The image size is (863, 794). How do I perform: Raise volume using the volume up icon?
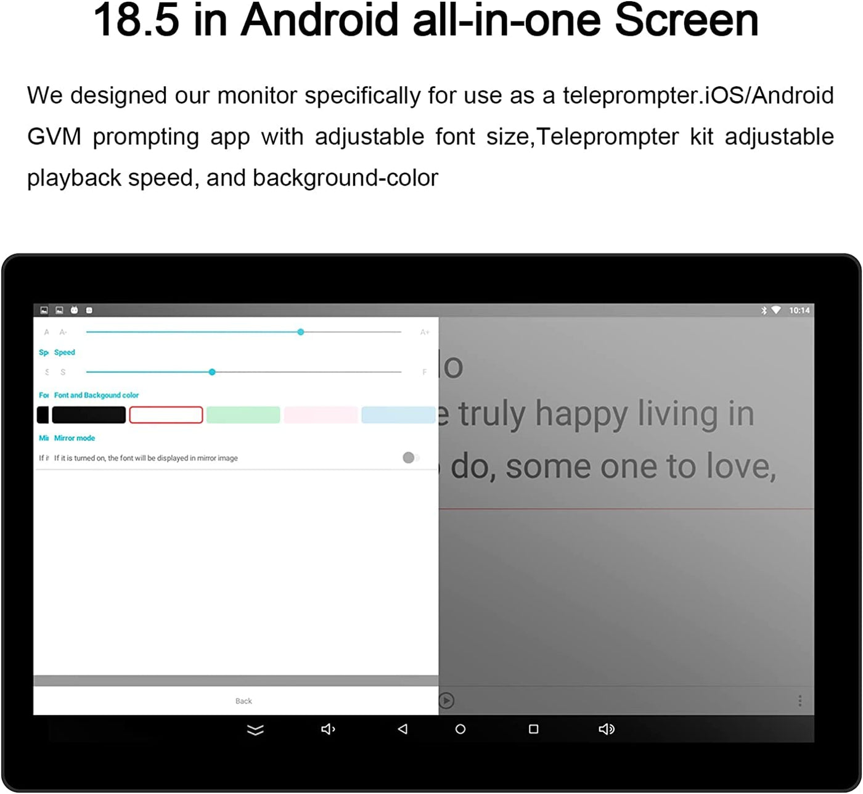click(607, 729)
